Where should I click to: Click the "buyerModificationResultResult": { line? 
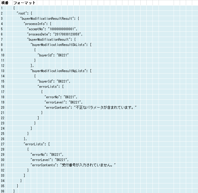(x=50, y=19)
